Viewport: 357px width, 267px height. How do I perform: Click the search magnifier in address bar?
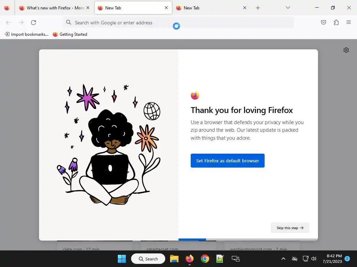click(69, 22)
